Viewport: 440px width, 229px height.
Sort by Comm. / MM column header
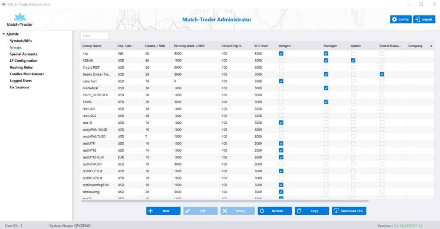coord(157,46)
